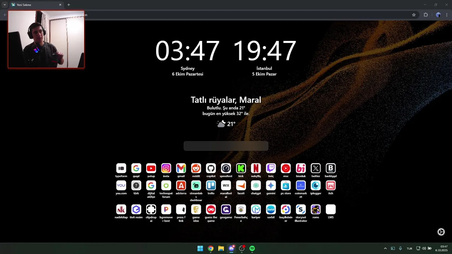452x254 pixels.
Task: Open the msc YouTube Music shortcut
Action: point(286,168)
